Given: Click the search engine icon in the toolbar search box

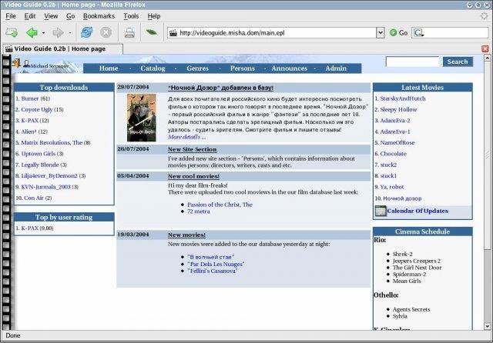Looking at the screenshot, I should point(418,32).
